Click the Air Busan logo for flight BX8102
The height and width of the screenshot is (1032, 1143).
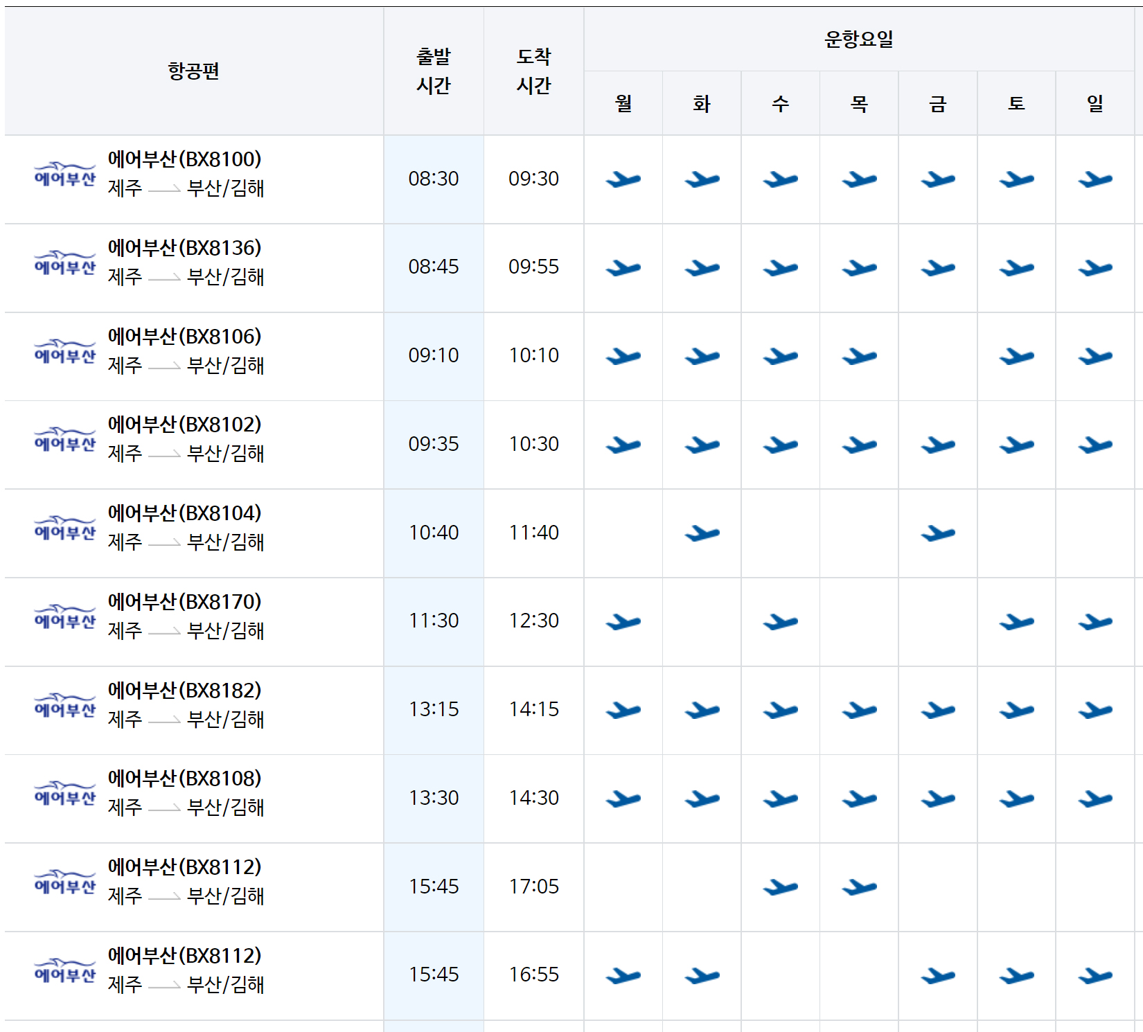tap(65, 440)
